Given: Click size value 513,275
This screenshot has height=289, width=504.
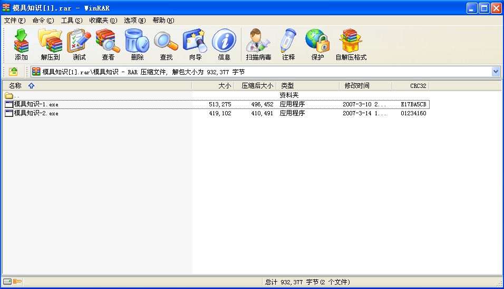Looking at the screenshot, I should [220, 104].
